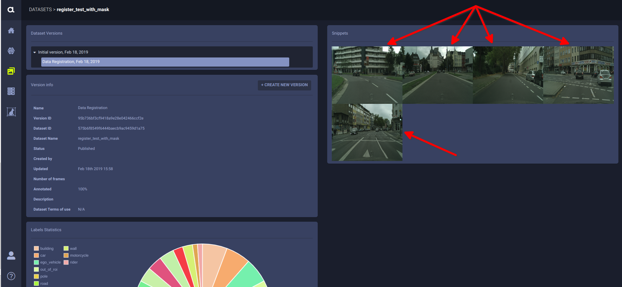Click the Create New Version button
622x287 pixels.
[284, 85]
